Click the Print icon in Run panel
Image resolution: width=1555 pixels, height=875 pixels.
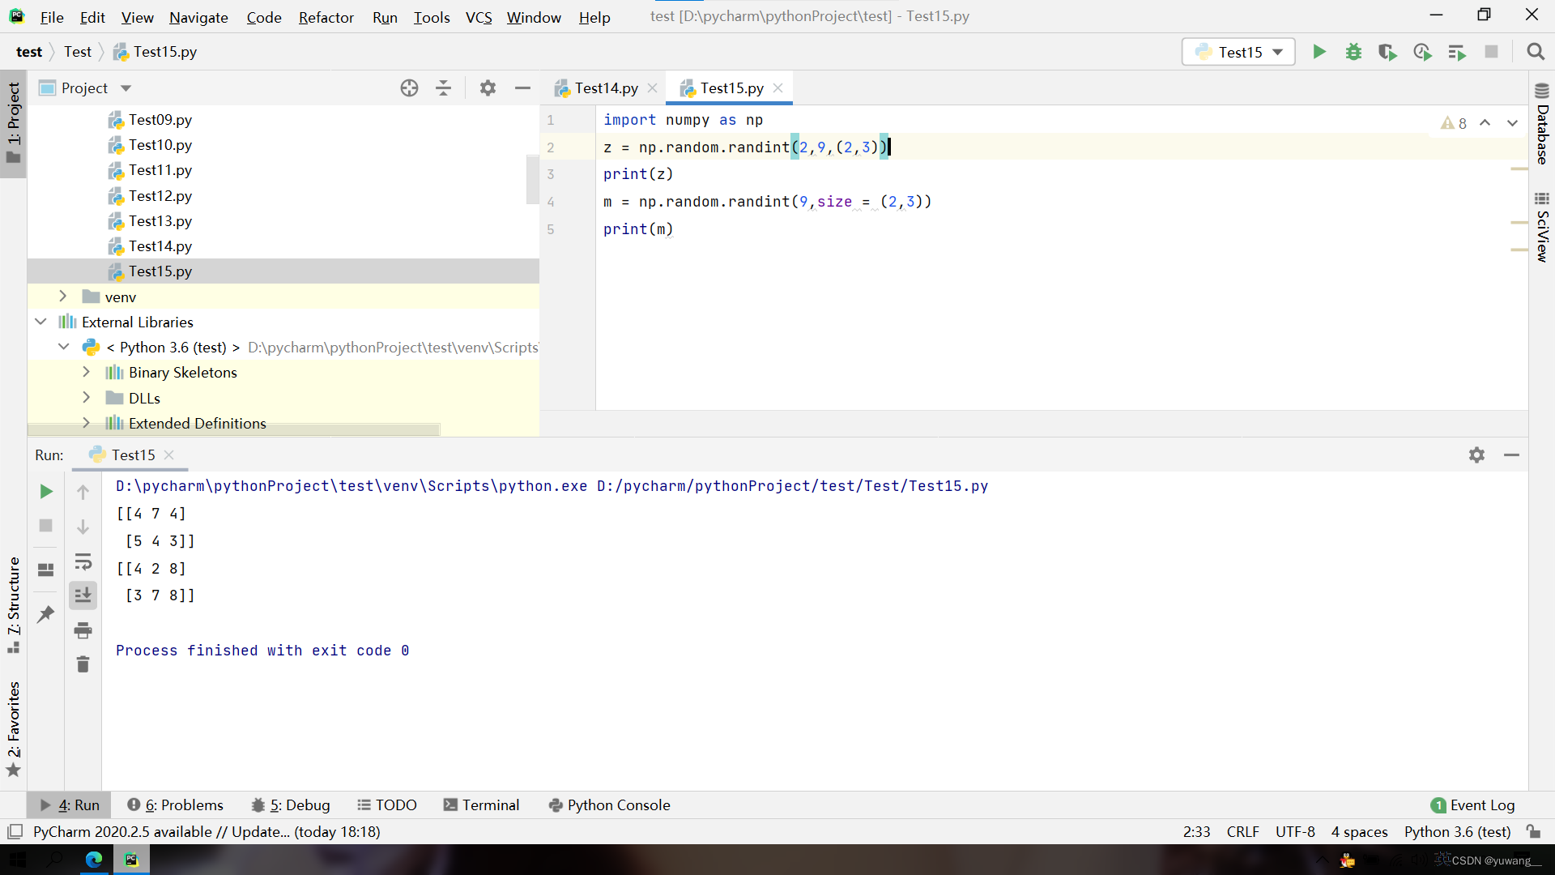(x=83, y=630)
